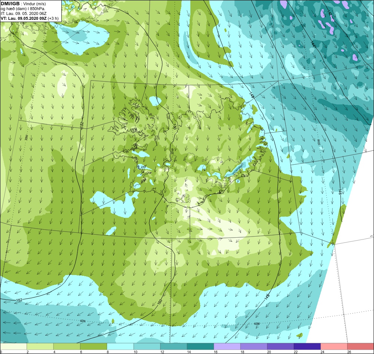This screenshot has height=354, width=374.
Task: Click the legend value "22"
Action: 296,352
